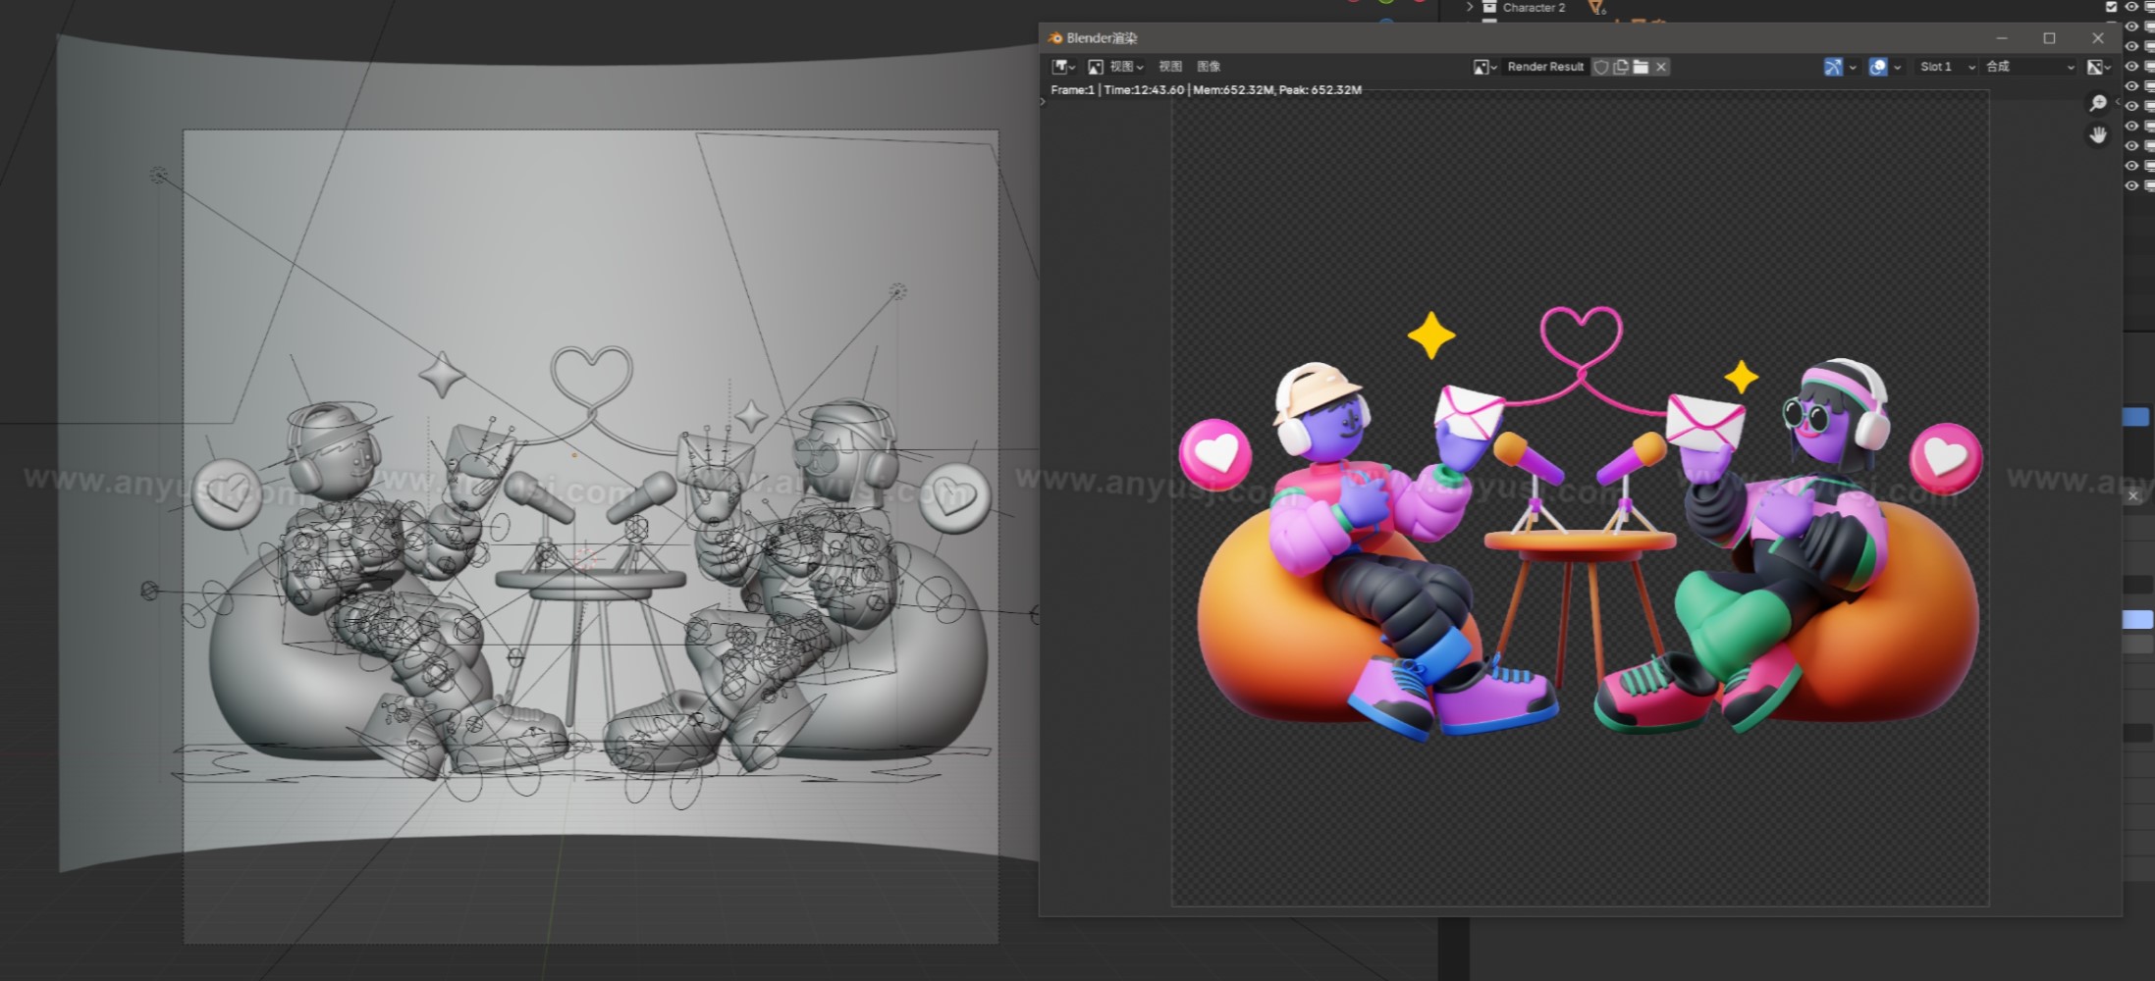2155x981 pixels.
Task: Open the image browse dropdown before Render Result
Action: (1484, 67)
